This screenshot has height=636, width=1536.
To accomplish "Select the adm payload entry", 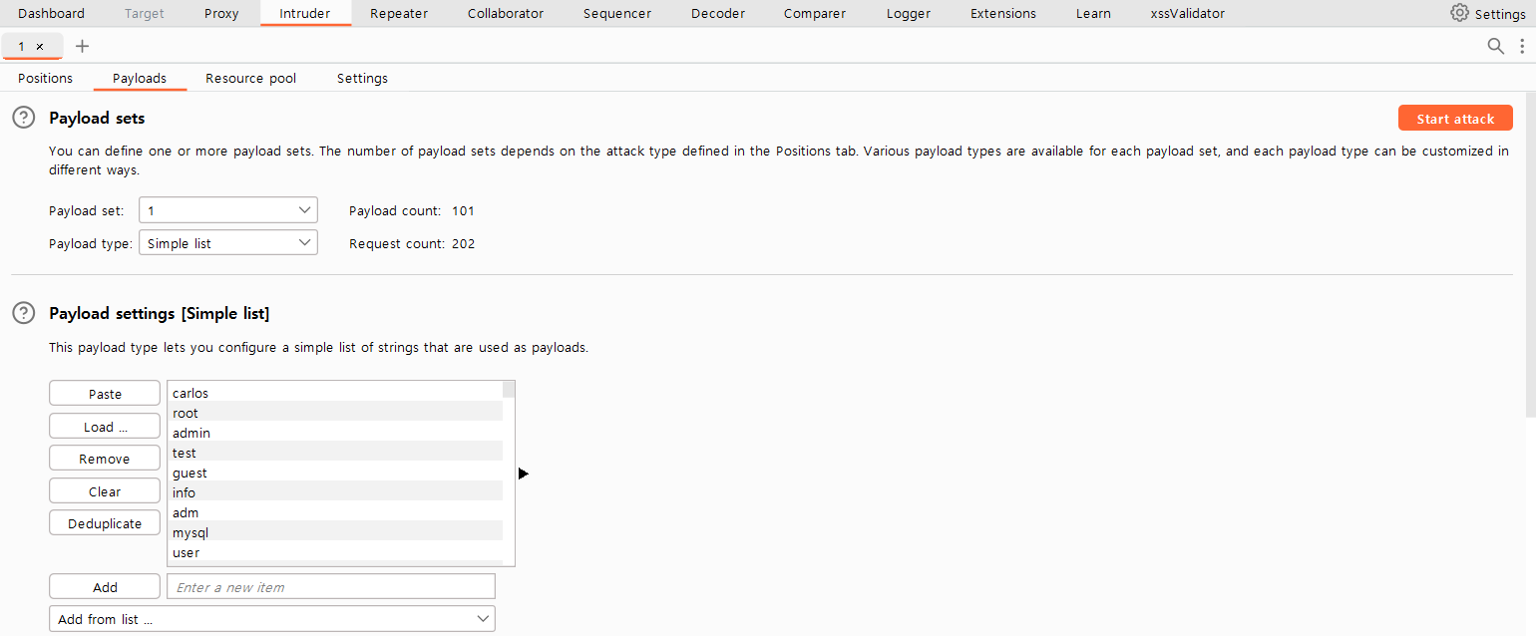I will [335, 512].
